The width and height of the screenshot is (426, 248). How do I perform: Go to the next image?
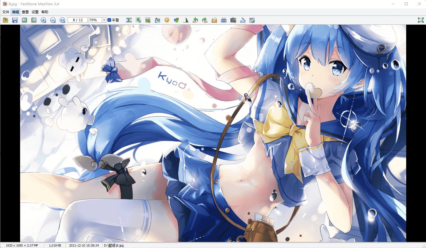pyautogui.click(x=34, y=20)
